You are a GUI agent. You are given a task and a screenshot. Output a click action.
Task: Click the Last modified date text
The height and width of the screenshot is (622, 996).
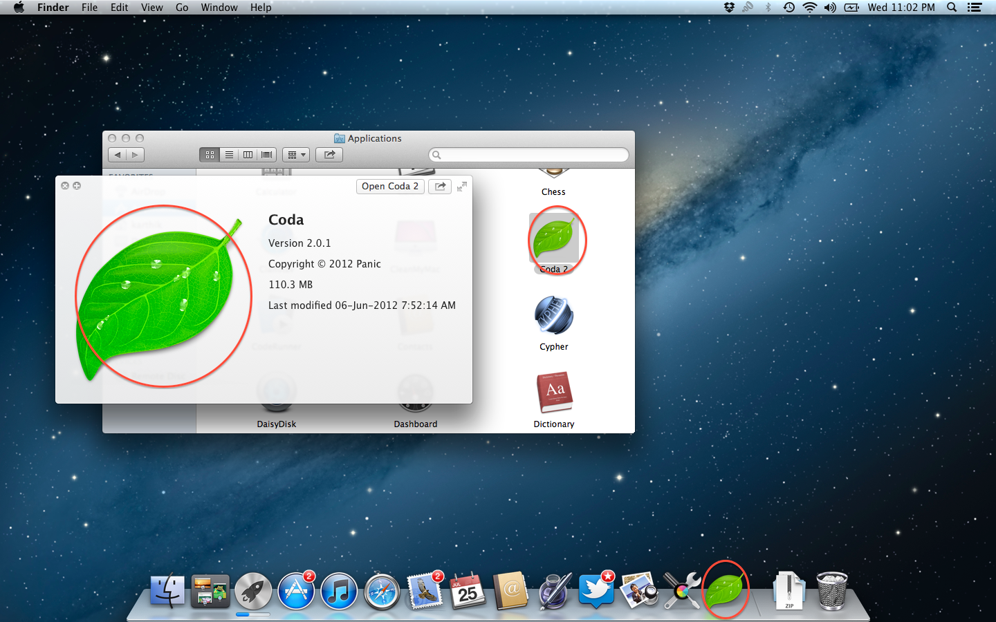coord(362,305)
